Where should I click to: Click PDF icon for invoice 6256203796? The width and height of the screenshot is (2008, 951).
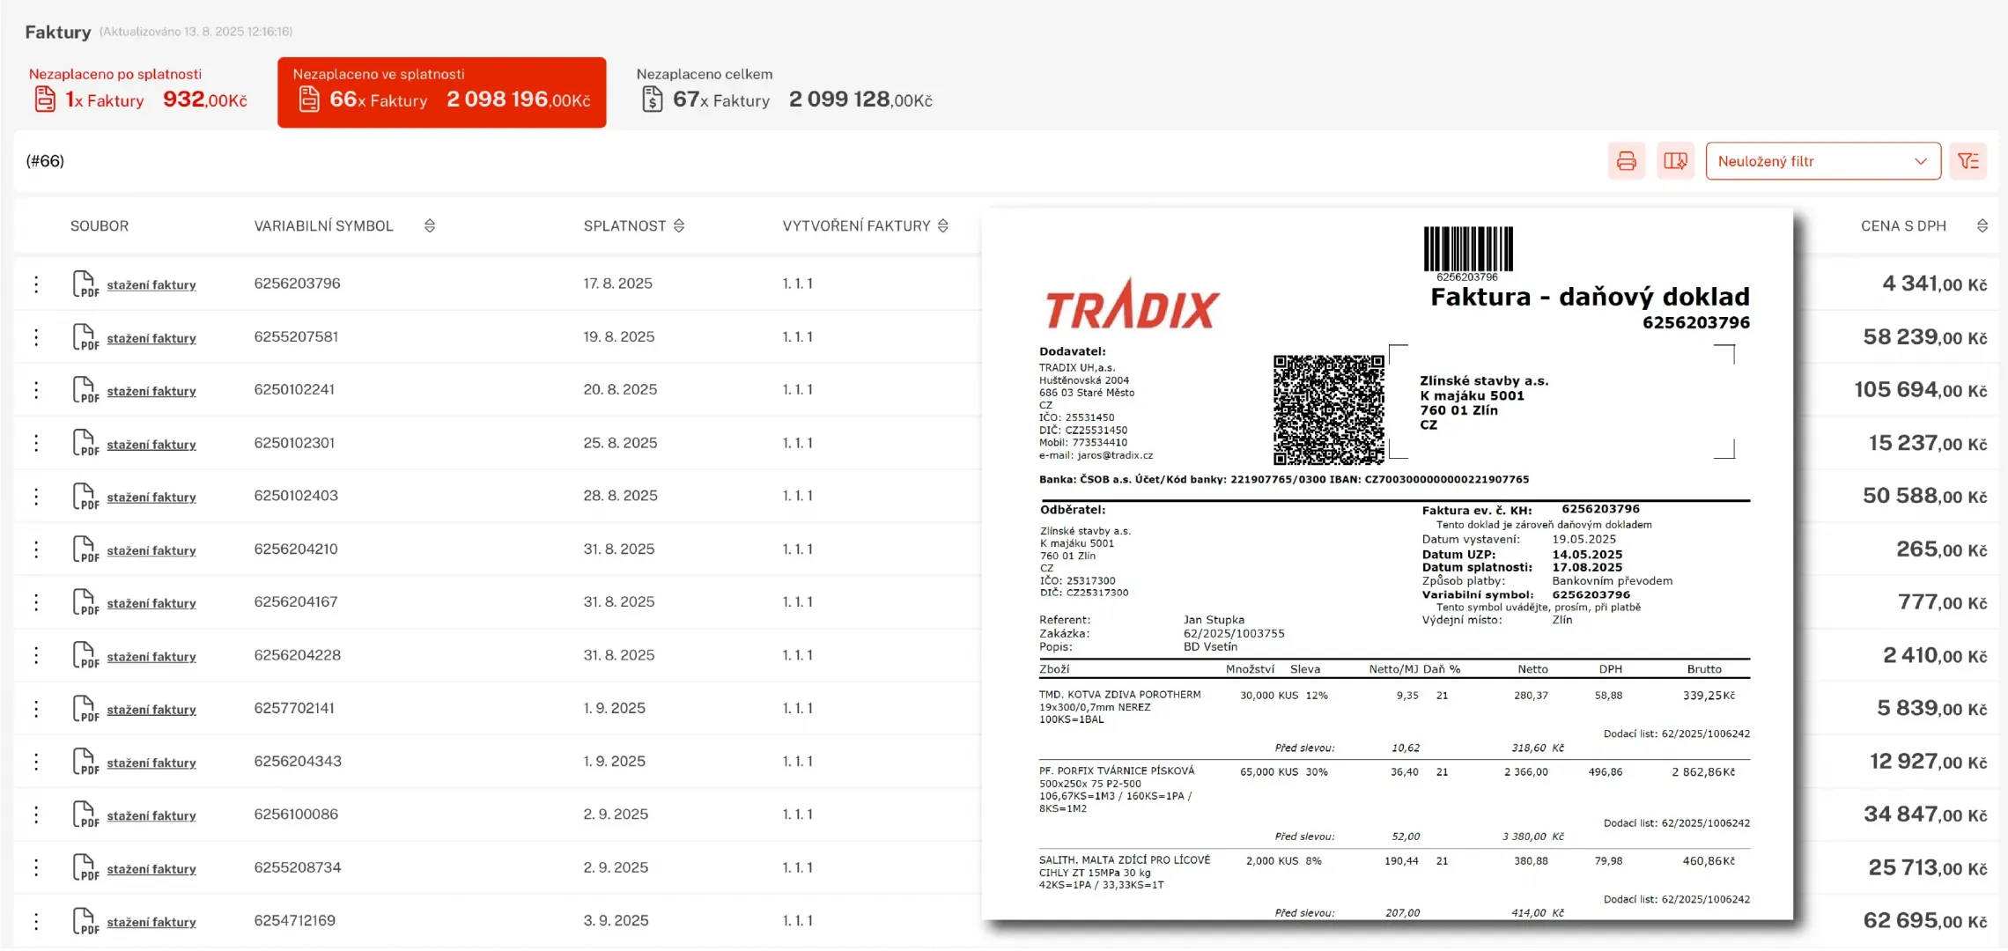[85, 284]
